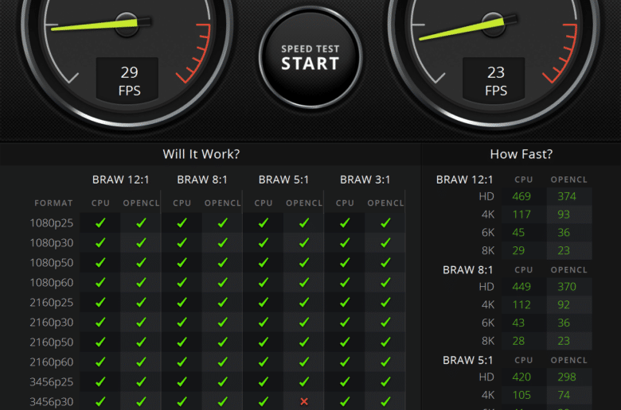Click the 2160p30 BRAW 3:1 OpenCL checkmark
This screenshot has height=410, width=621.
pyautogui.click(x=386, y=323)
